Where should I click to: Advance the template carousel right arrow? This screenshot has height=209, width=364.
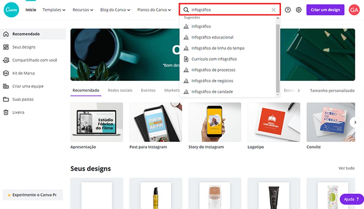tap(355, 122)
